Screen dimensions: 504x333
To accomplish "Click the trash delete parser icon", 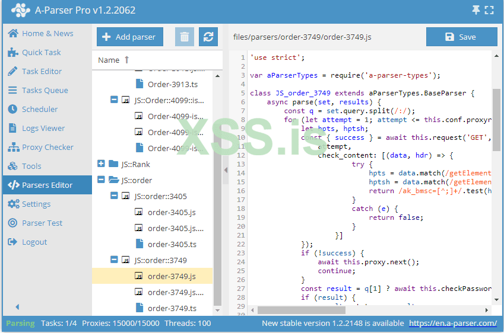I will coord(185,37).
